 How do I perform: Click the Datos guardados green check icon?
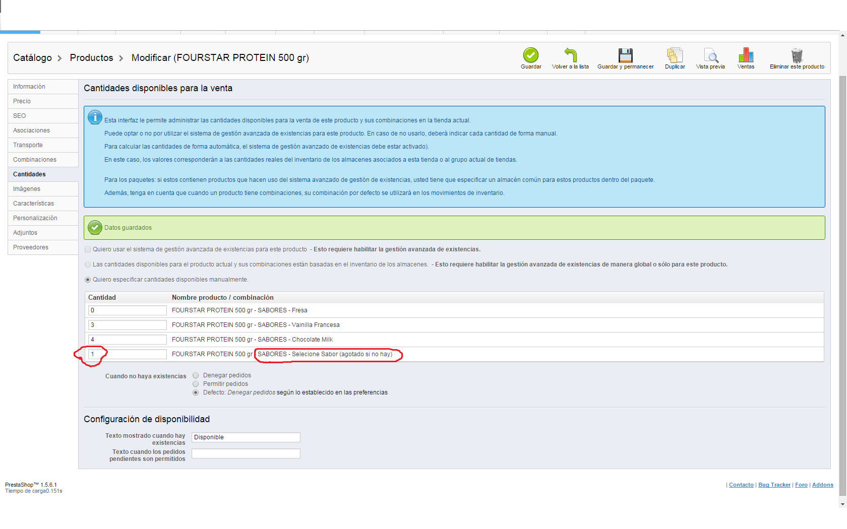tap(95, 228)
